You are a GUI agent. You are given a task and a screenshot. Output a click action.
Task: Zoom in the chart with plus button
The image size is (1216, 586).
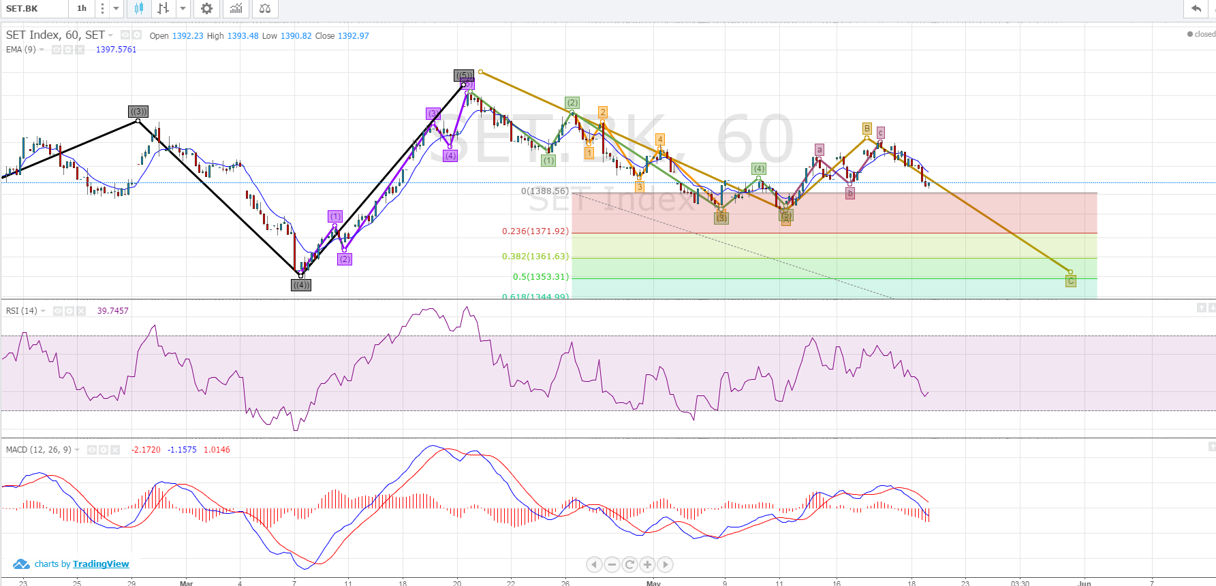coord(647,564)
